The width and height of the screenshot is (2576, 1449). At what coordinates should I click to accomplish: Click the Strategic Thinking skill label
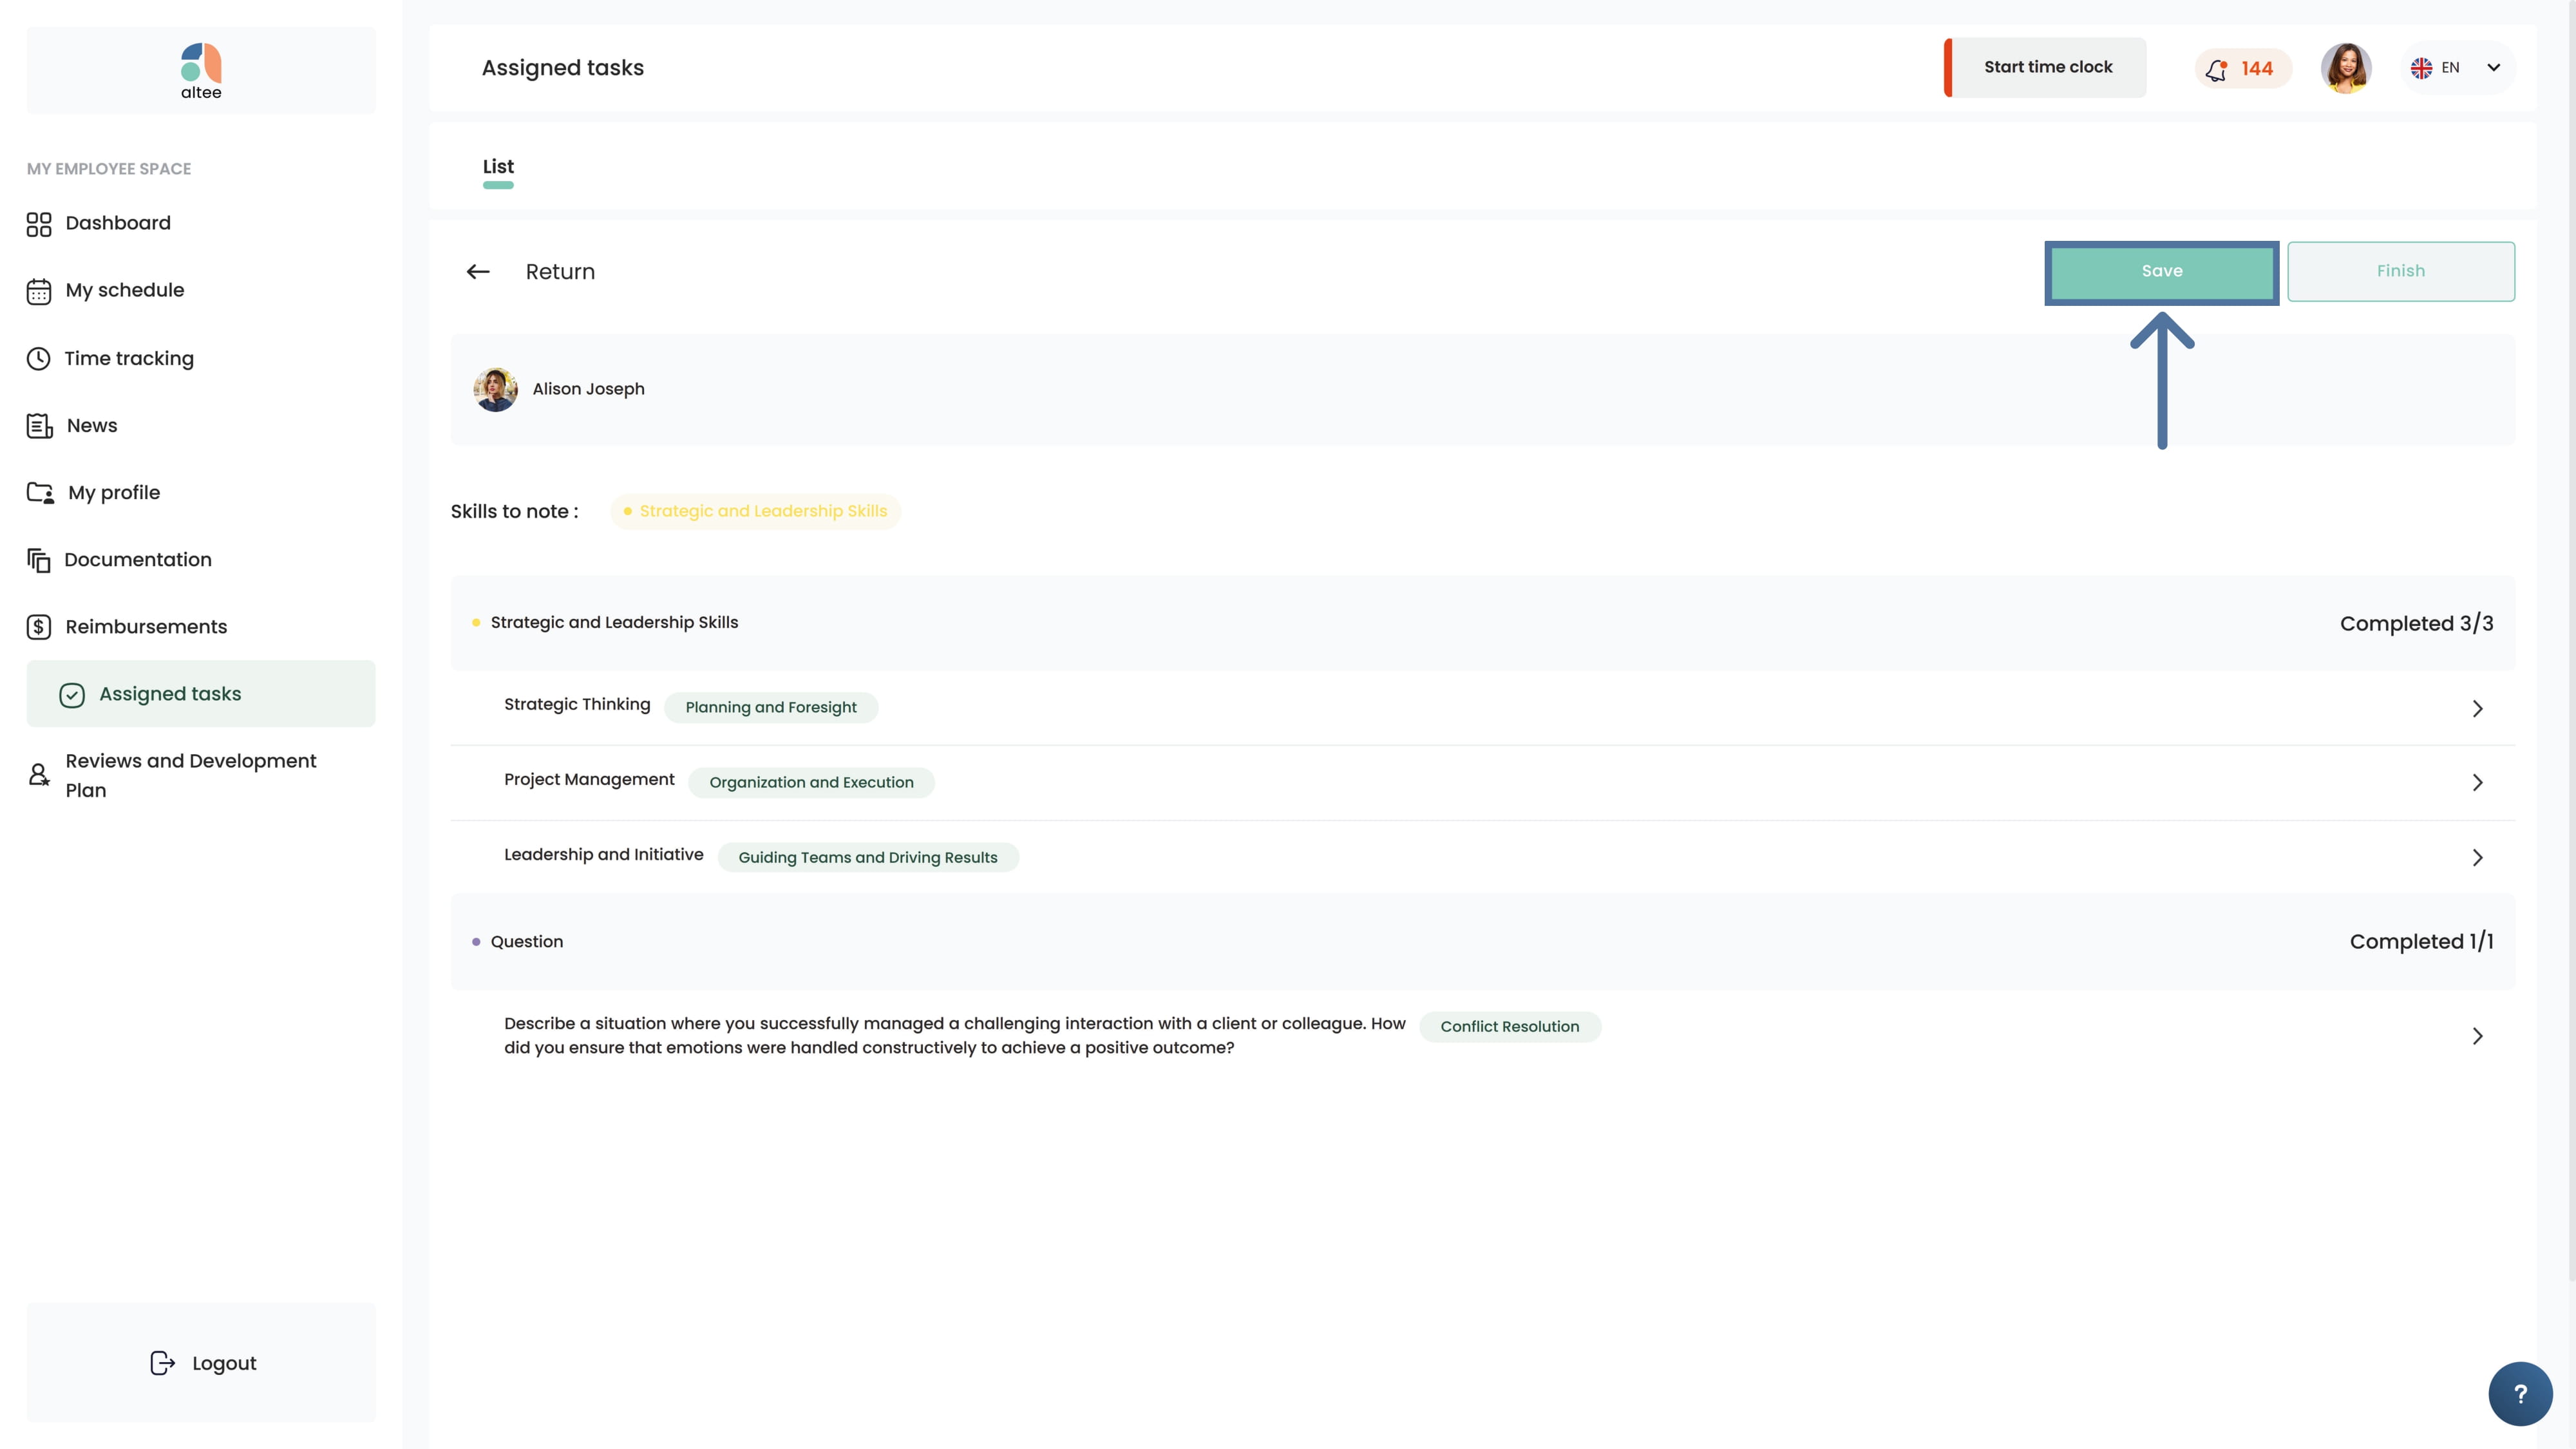(x=577, y=704)
